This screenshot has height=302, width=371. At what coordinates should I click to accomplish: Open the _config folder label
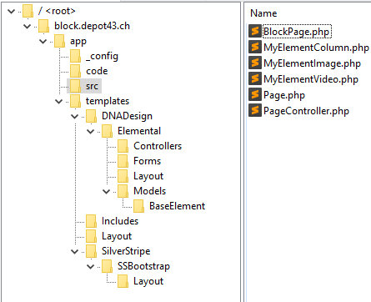[x=102, y=57]
